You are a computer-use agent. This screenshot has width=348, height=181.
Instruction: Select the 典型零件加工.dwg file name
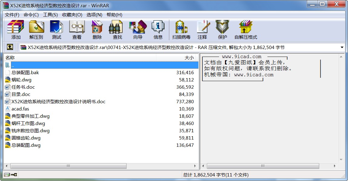pos(30,116)
